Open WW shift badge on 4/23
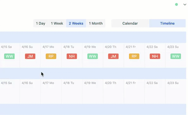 pyautogui.click(x=176, y=56)
